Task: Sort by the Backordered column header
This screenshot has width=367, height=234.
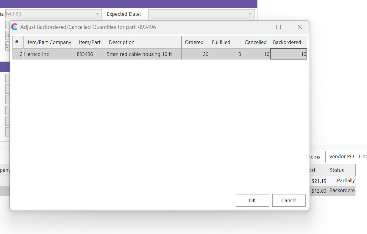Action: coord(287,42)
